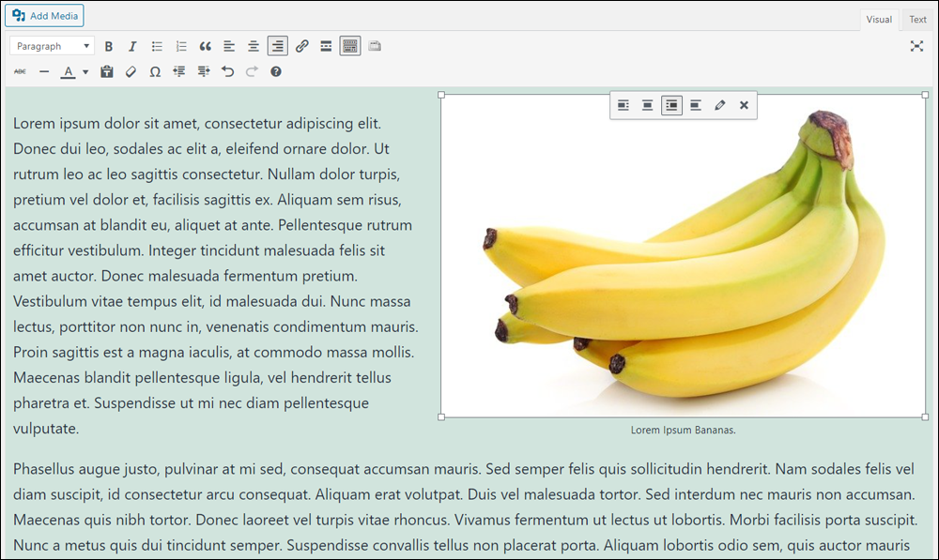Viewport: 939px width, 560px height.
Task: Set no alignment in image toolbar
Action: coord(695,105)
